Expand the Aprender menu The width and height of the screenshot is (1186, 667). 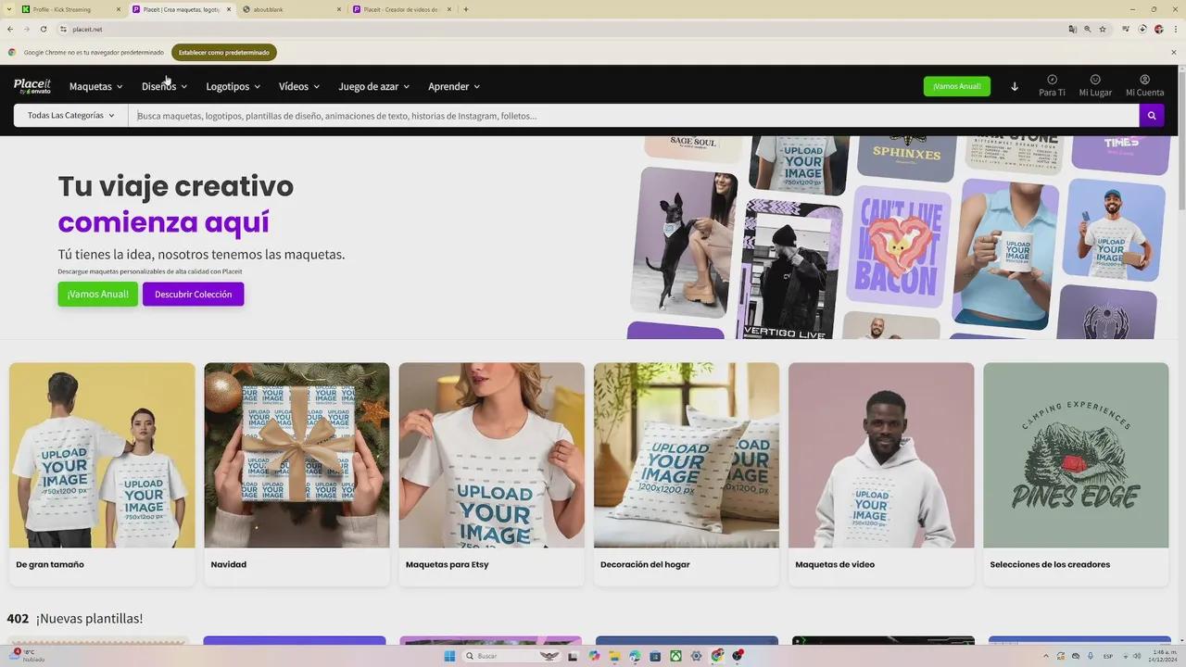(454, 86)
